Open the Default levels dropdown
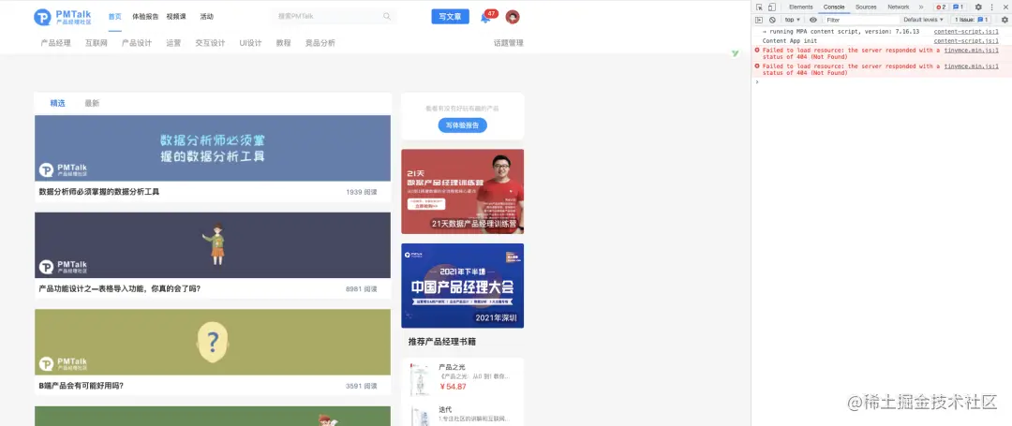Screen dimensions: 1012x426 (924, 20)
